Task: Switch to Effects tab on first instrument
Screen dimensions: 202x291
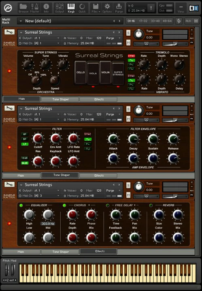Action: point(99,99)
